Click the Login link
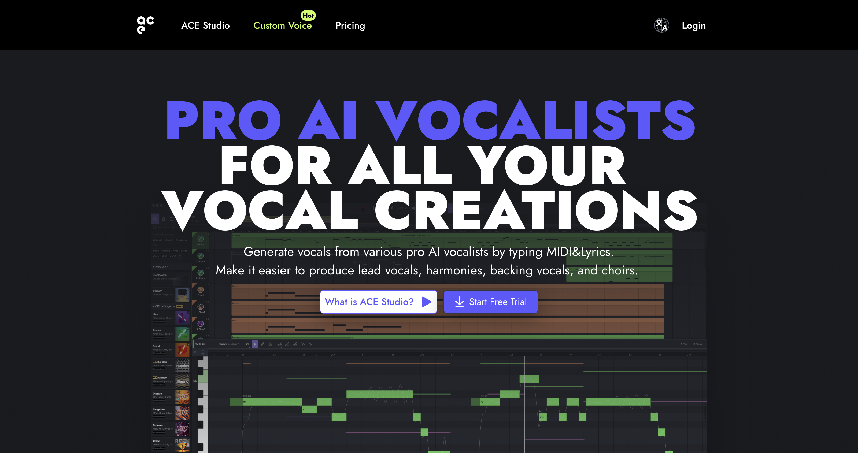The width and height of the screenshot is (858, 453). 694,26
